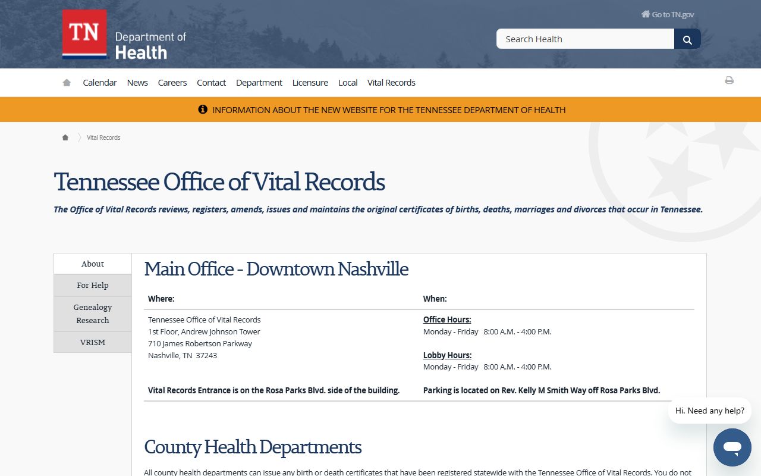This screenshot has height=476, width=761.
Task: Click the 'Hi. Need any help?' chat prompt
Action: coord(710,411)
